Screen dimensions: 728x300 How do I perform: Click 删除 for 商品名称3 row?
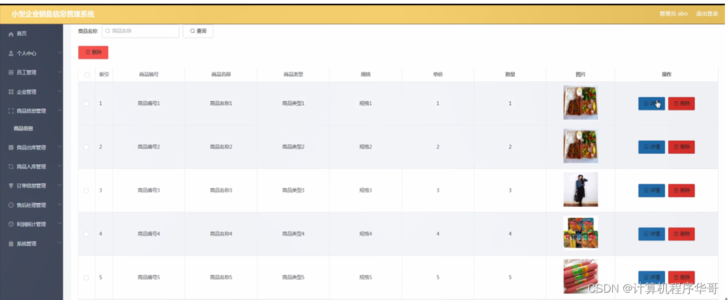click(681, 191)
